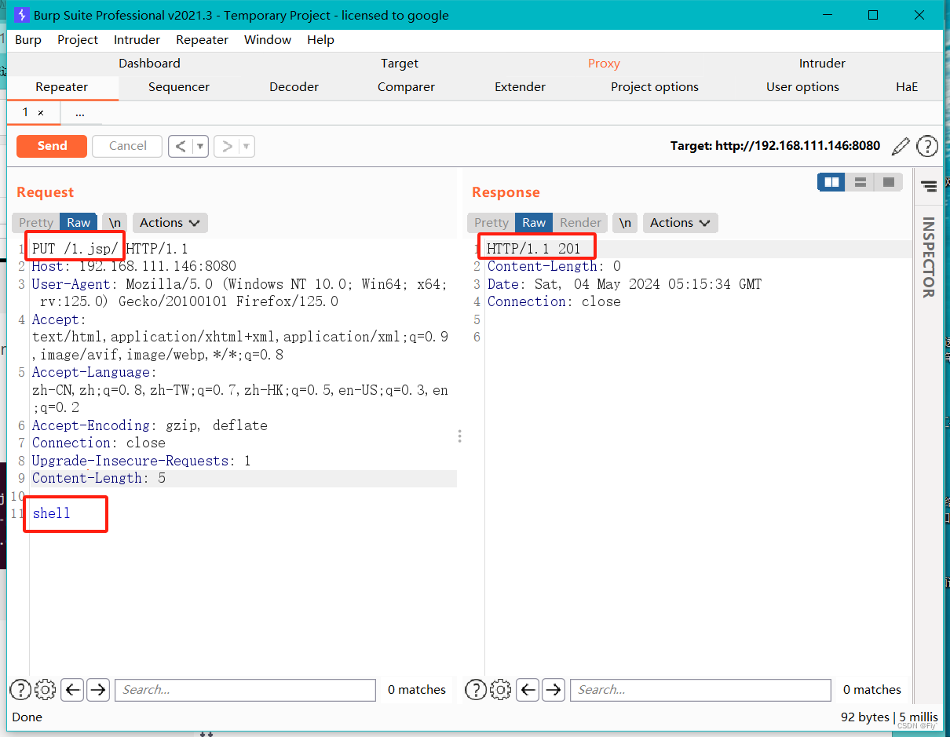This screenshot has width=950, height=737.
Task: Click the pencil icon to edit target
Action: 901,146
